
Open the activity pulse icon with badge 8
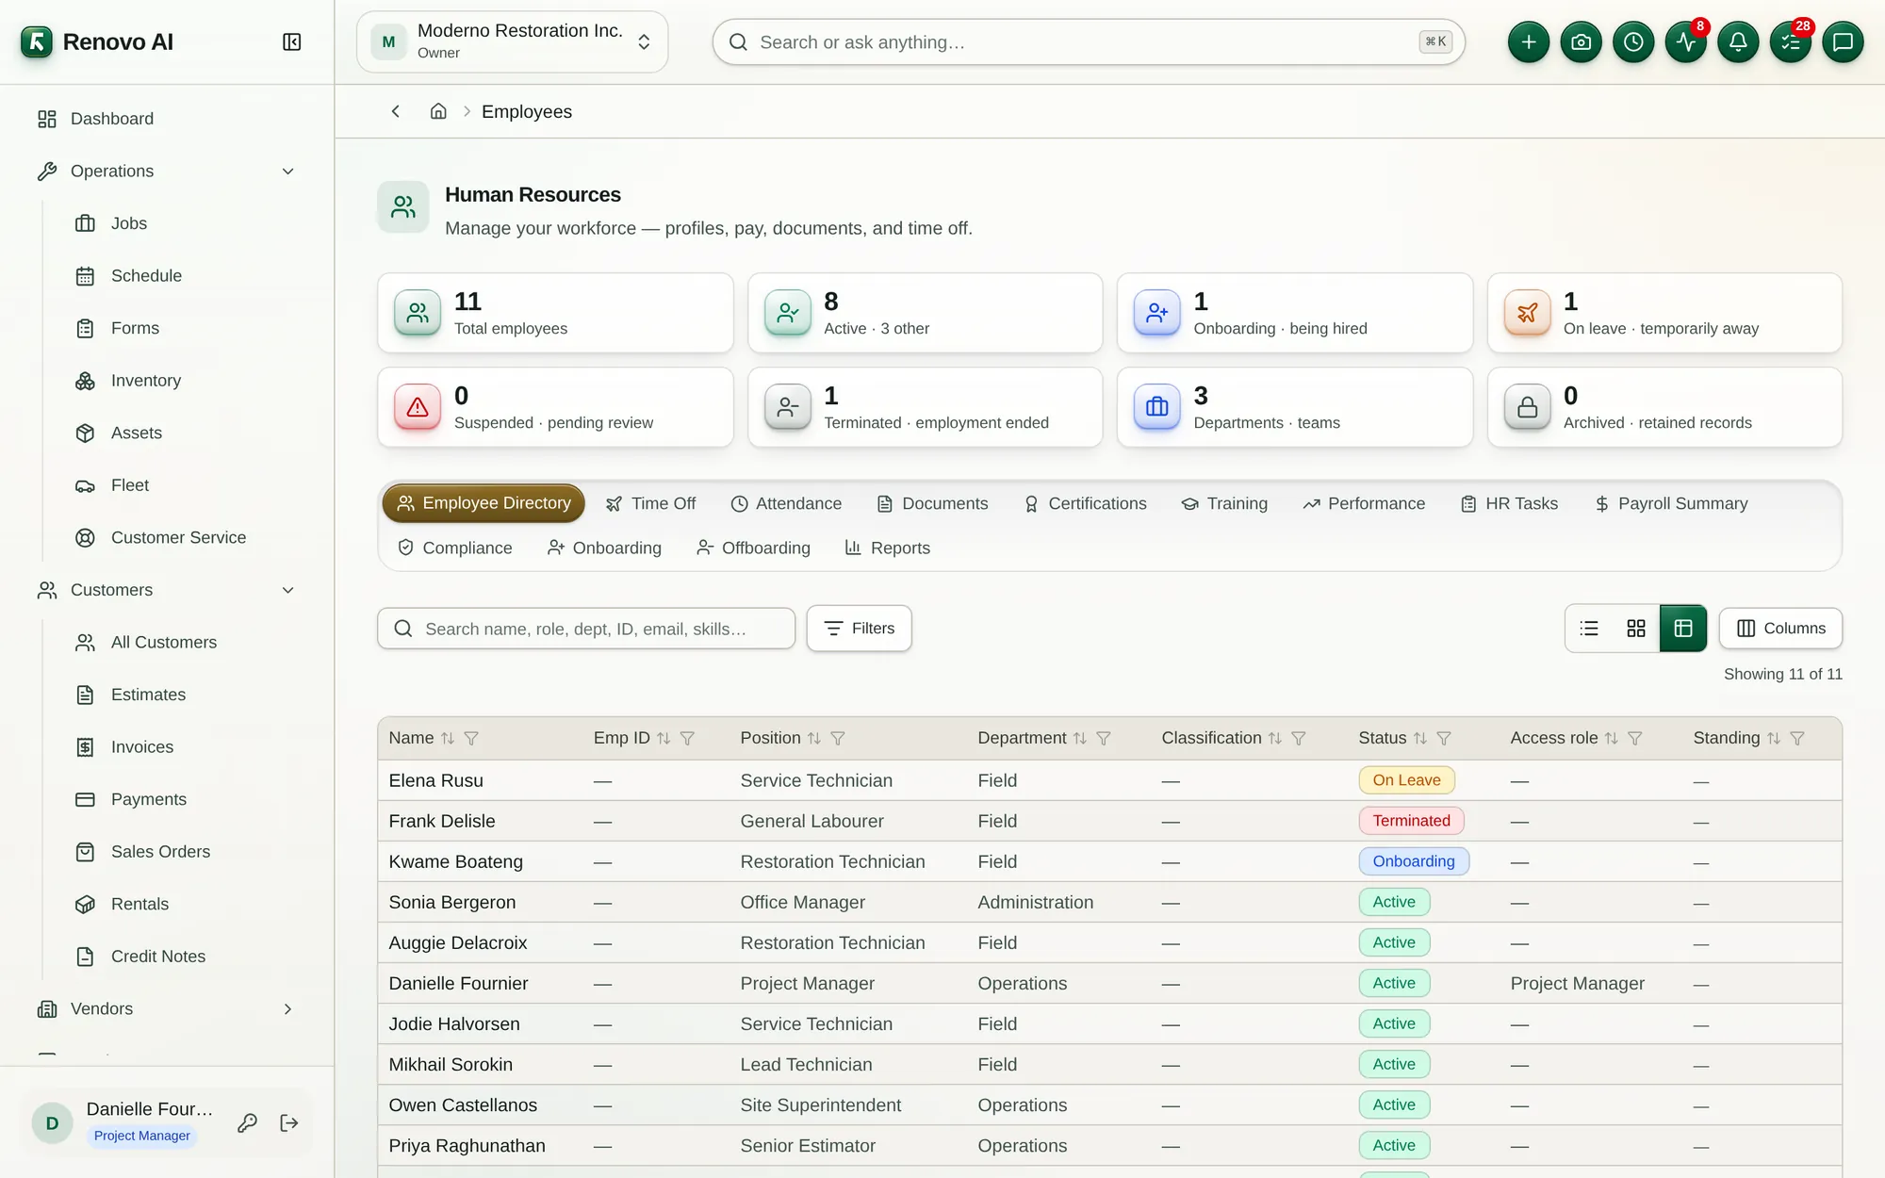1685,42
